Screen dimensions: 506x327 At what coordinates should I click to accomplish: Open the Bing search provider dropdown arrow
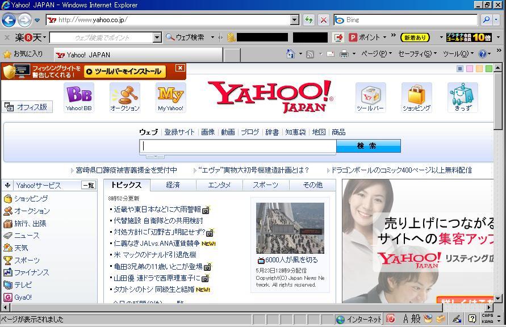click(496, 20)
